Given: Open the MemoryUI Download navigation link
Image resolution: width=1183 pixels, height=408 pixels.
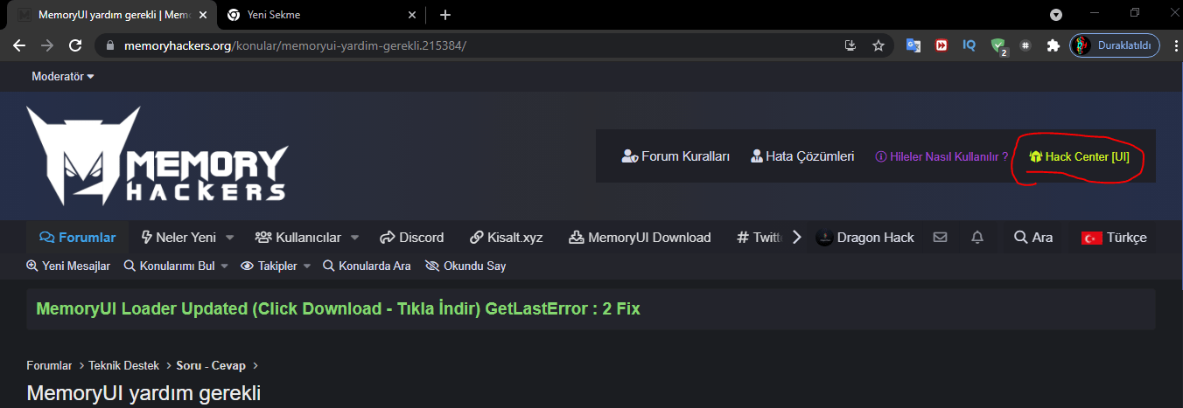Looking at the screenshot, I should coord(640,237).
